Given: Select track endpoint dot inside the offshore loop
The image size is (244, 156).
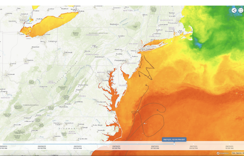Looking at the screenshot, I should tap(158, 110).
